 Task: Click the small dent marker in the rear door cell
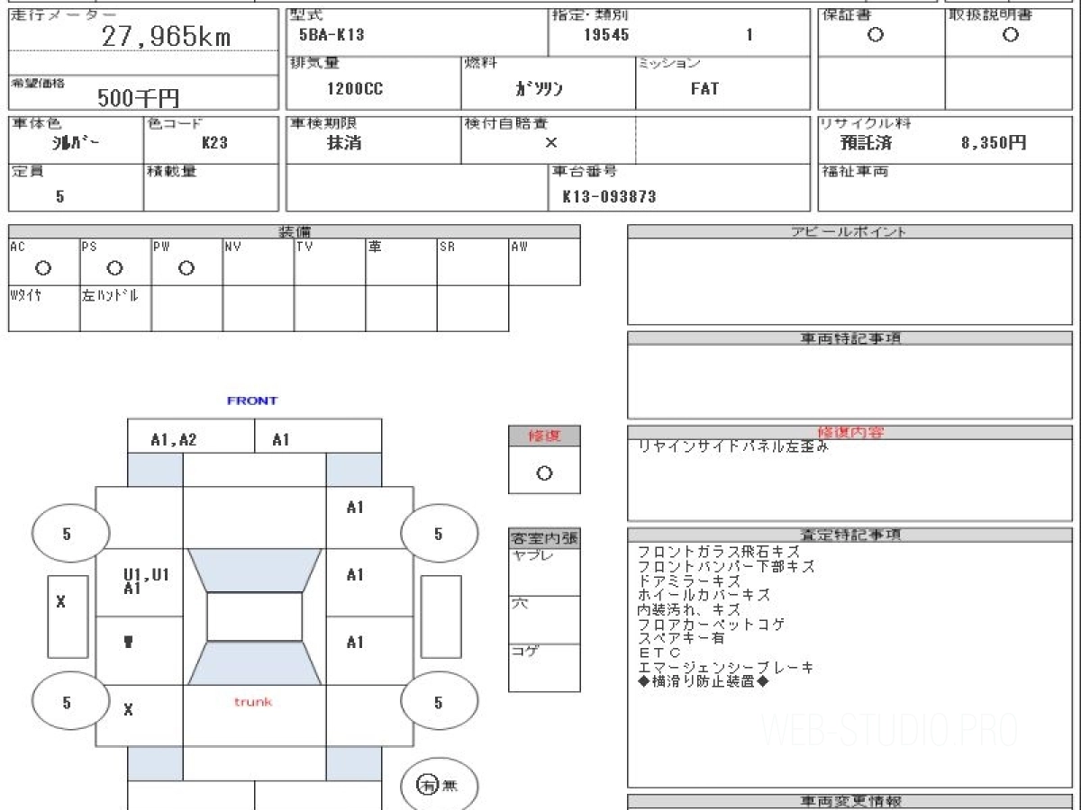(129, 642)
